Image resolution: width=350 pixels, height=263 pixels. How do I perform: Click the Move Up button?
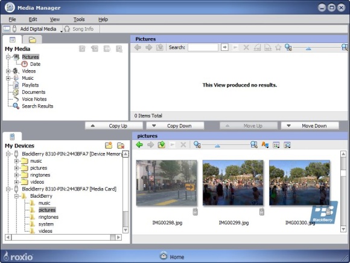point(249,126)
